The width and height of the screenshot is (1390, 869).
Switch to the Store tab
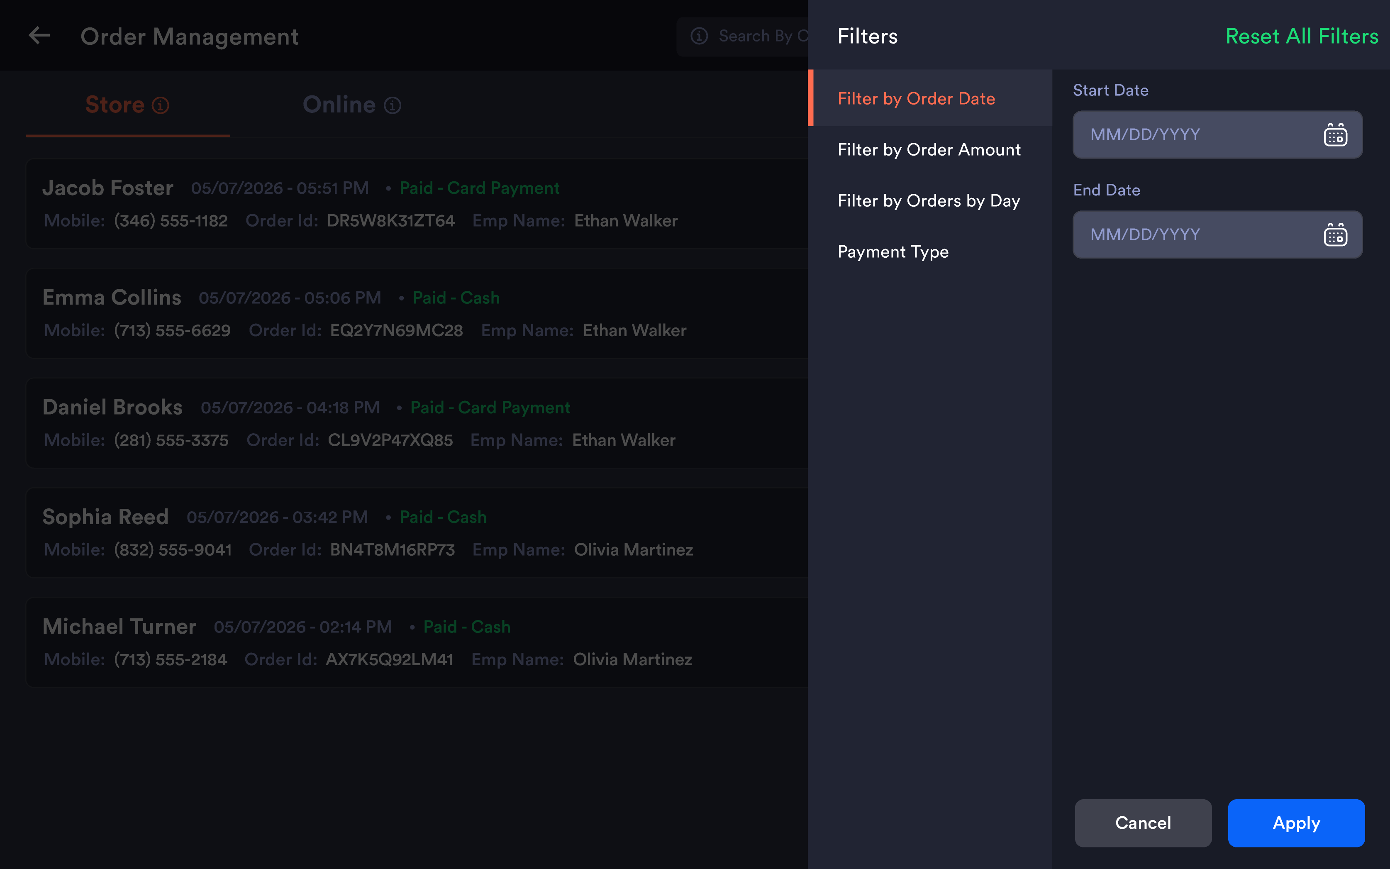pyautogui.click(x=127, y=105)
